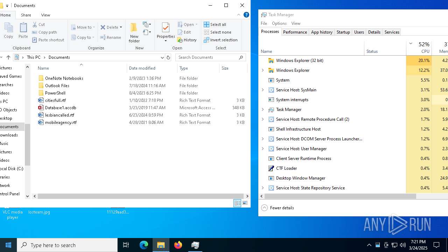Open the Properties ribbon button

click(x=166, y=32)
